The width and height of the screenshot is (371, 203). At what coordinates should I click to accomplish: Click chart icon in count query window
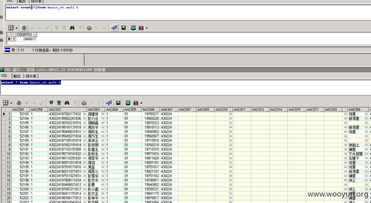(141, 28)
